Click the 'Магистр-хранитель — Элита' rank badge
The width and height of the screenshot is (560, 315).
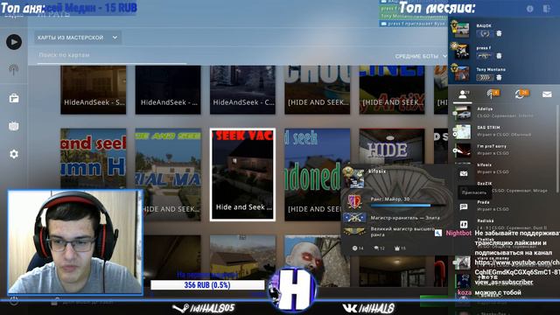point(354,217)
